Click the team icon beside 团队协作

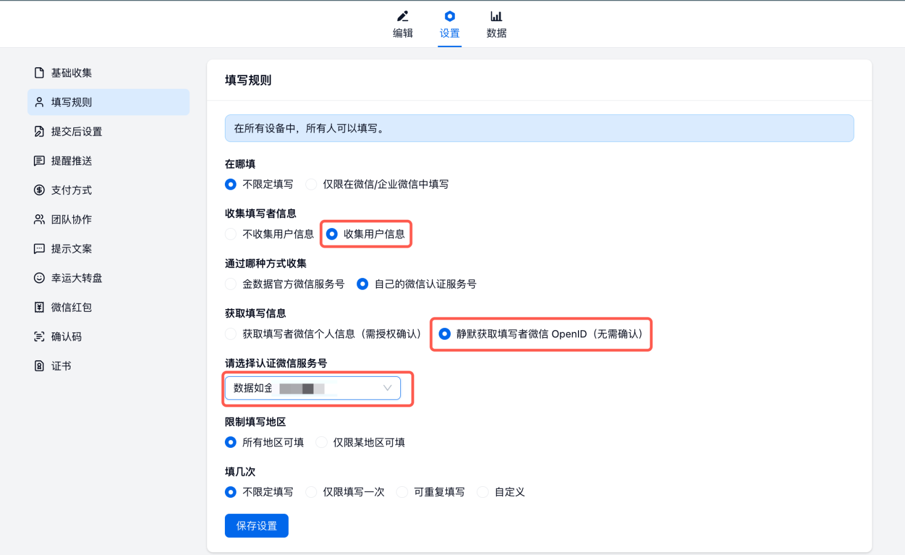click(39, 219)
